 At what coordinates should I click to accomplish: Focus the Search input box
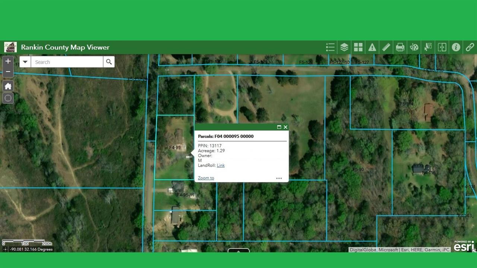67,62
